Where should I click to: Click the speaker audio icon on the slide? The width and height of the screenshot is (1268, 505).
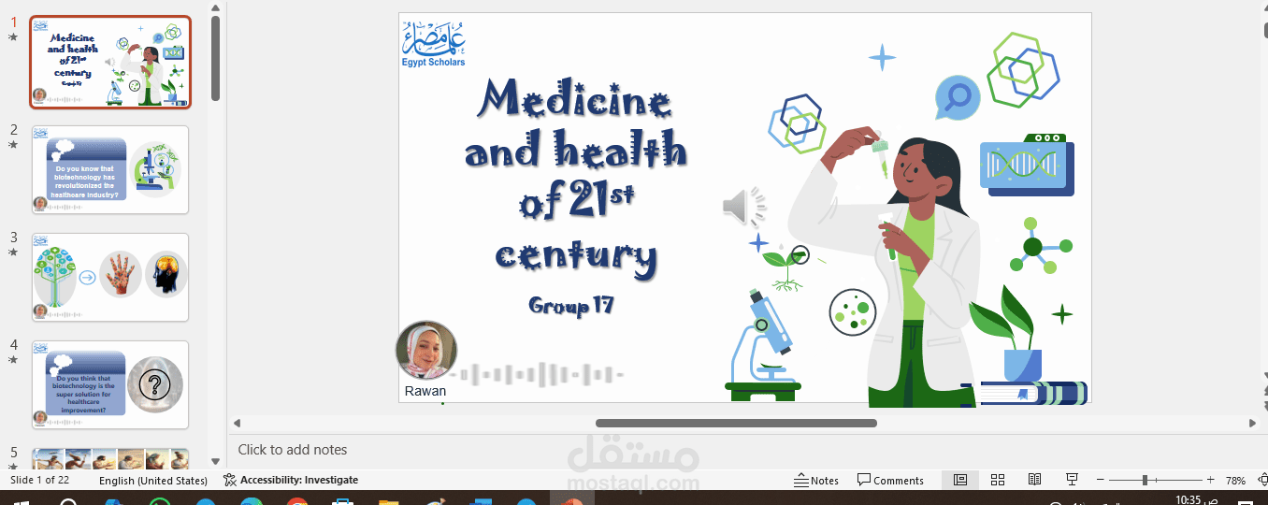pyautogui.click(x=744, y=207)
